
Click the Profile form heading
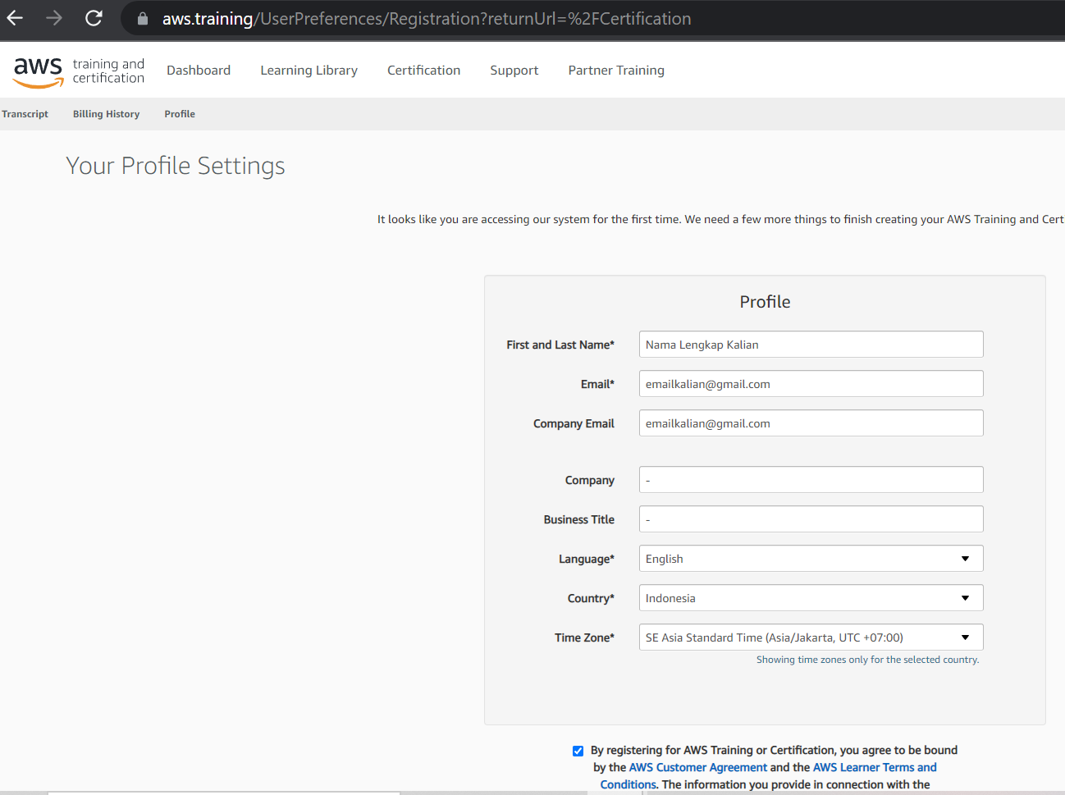pos(765,302)
